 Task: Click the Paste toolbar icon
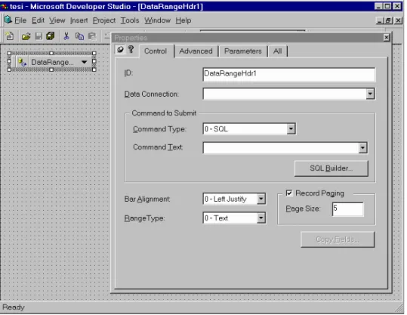92,36
